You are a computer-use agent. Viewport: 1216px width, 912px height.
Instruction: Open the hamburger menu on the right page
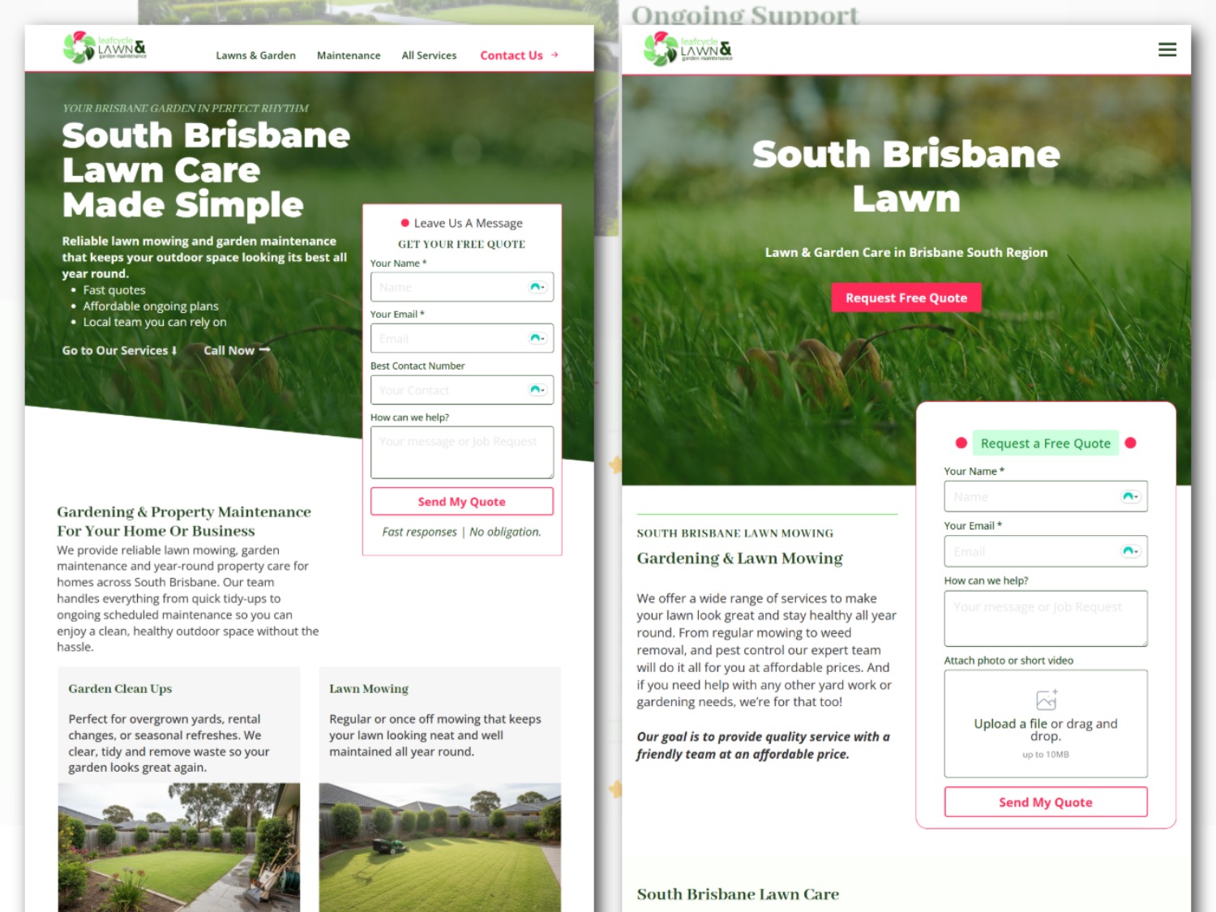pyautogui.click(x=1167, y=49)
